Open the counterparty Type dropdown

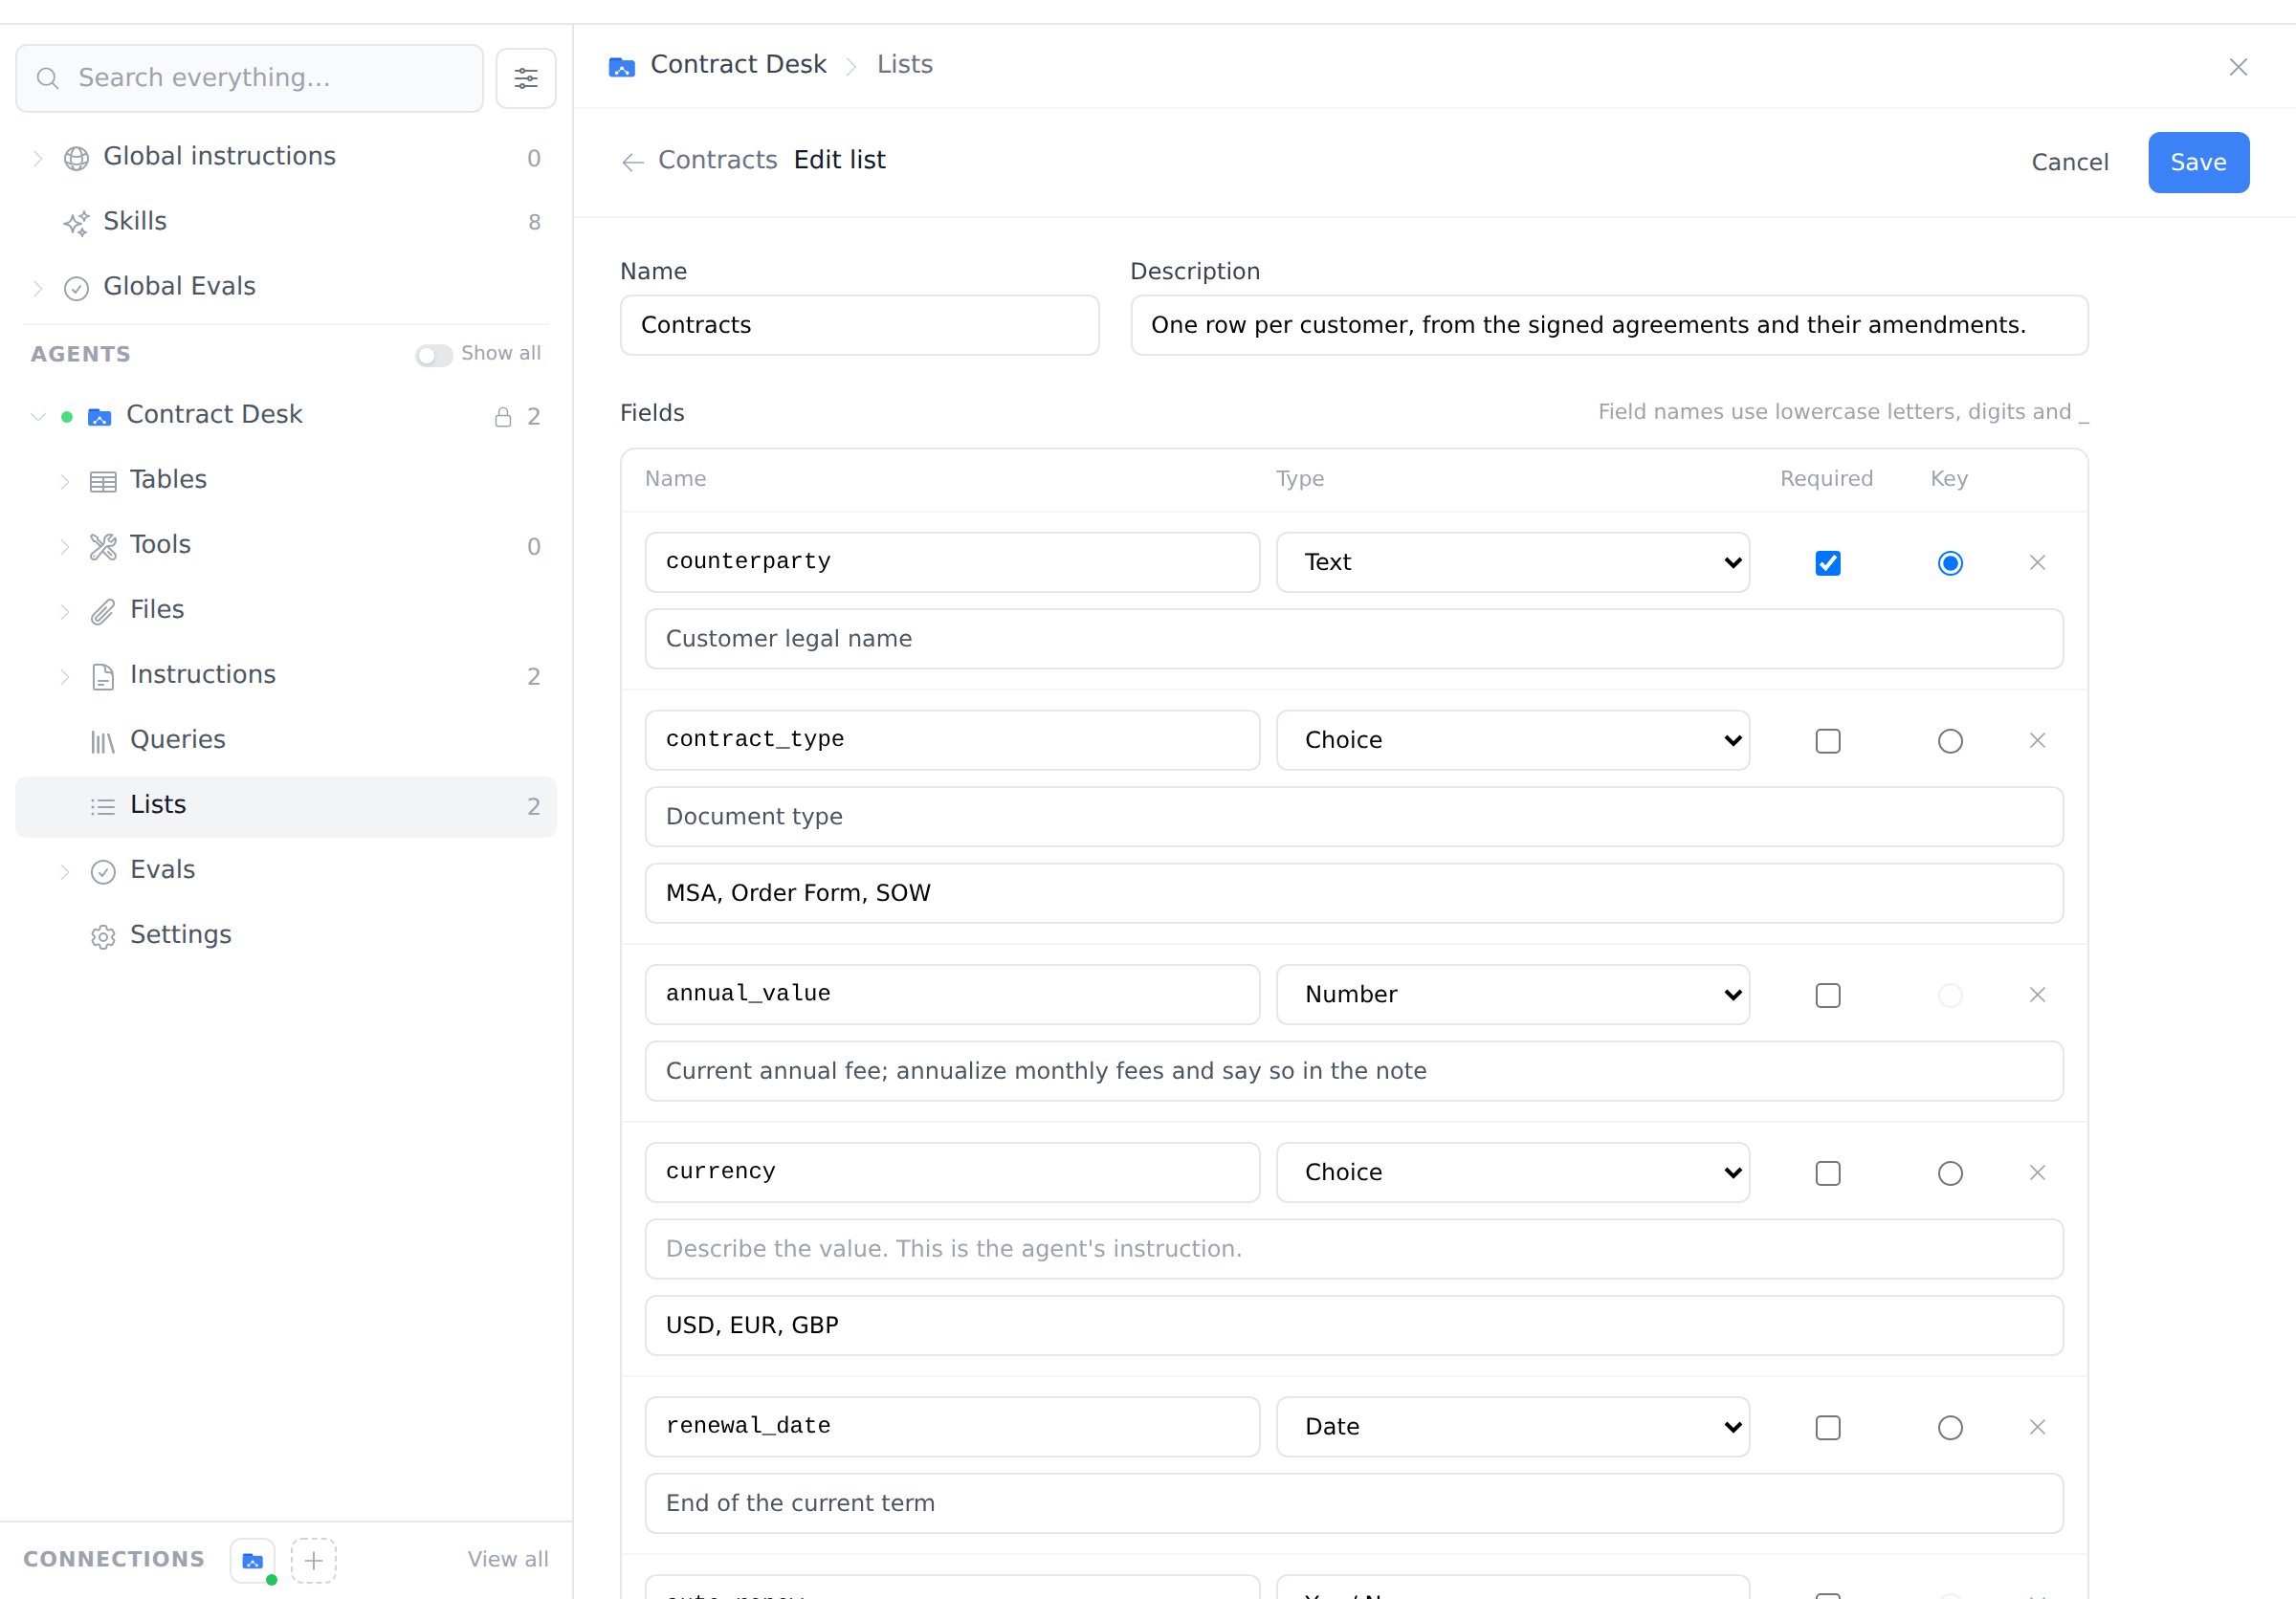tap(1513, 562)
